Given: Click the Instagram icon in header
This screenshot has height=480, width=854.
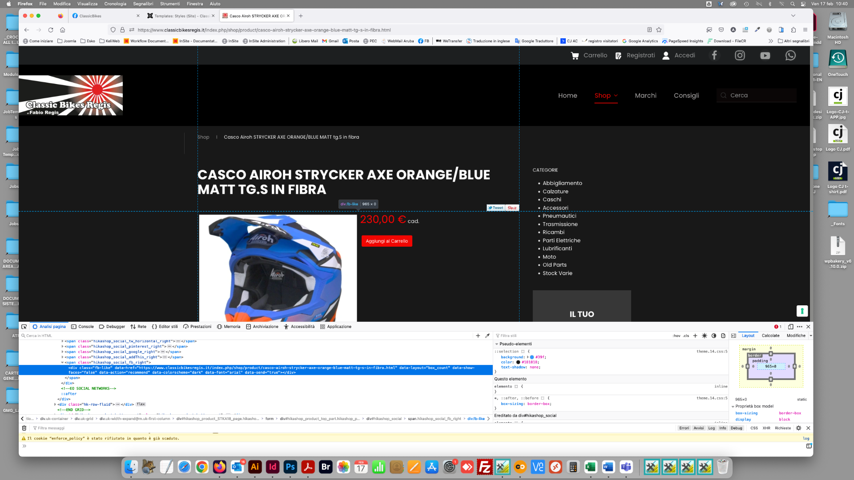Looking at the screenshot, I should click(740, 56).
